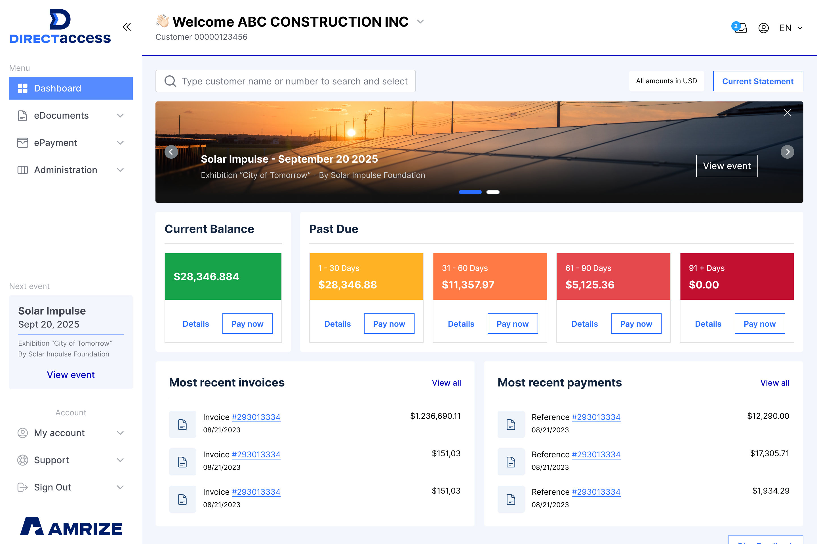
Task: Open the Administration menu item
Action: [x=71, y=170]
